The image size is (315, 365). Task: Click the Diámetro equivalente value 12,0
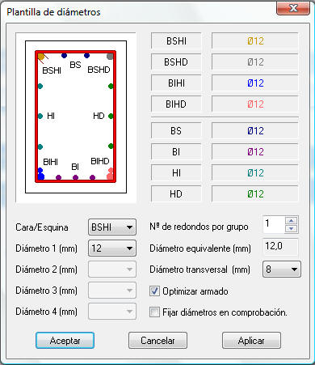coord(280,246)
